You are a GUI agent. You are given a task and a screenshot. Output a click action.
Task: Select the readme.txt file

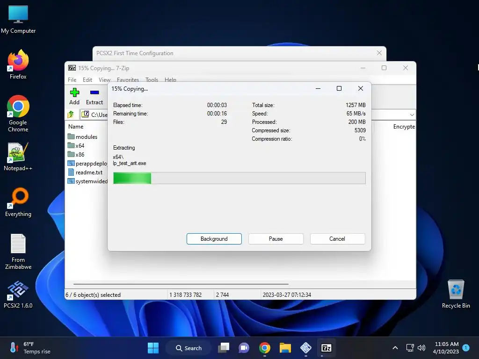85,172
